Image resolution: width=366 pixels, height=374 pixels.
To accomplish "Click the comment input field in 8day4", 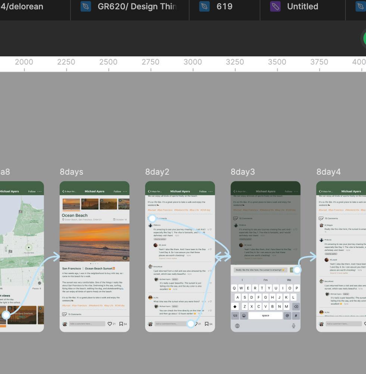I will (x=344, y=324).
